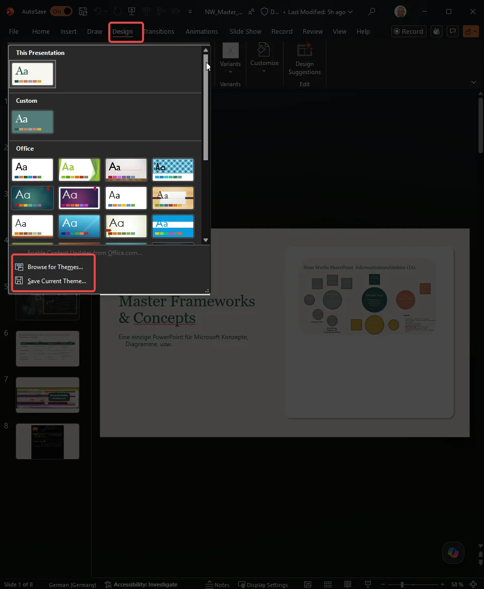Switch to the Draw tab
The height and width of the screenshot is (589, 484).
click(95, 32)
